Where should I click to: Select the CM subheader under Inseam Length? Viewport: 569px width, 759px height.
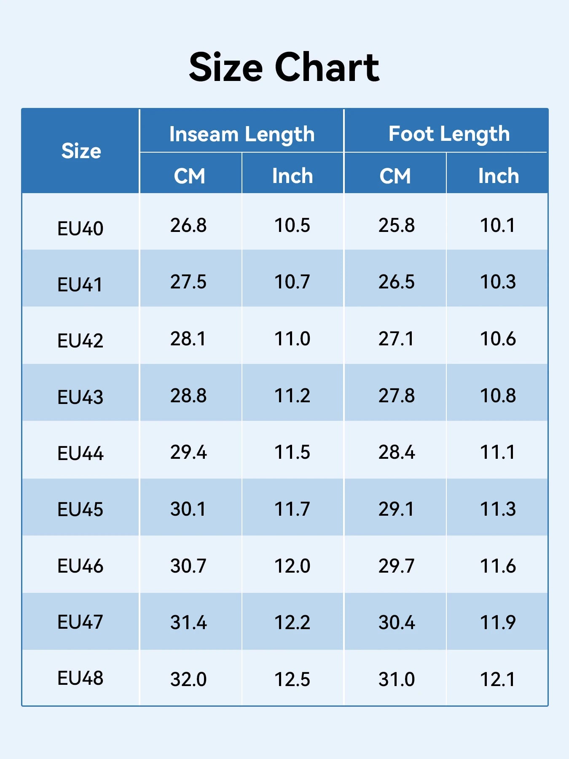point(190,176)
